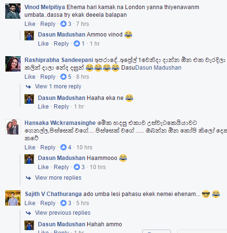Like Vinod Melpitiya's comment
The image size is (227, 233).
point(30,24)
